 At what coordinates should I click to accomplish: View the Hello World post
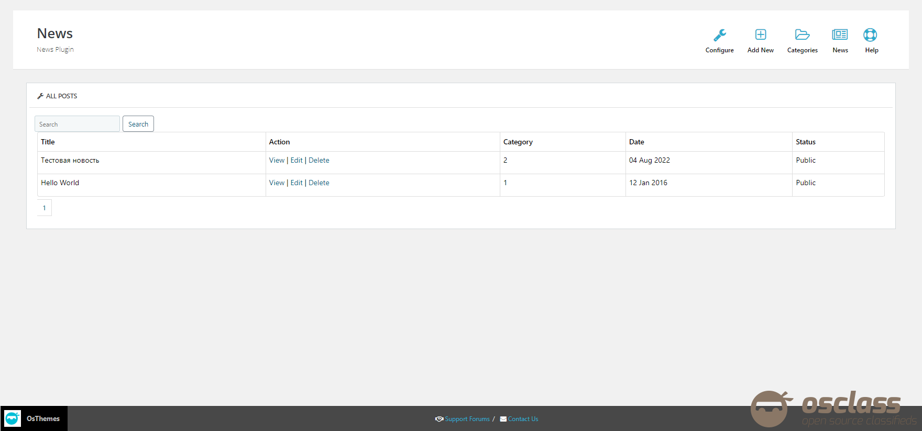coord(277,183)
